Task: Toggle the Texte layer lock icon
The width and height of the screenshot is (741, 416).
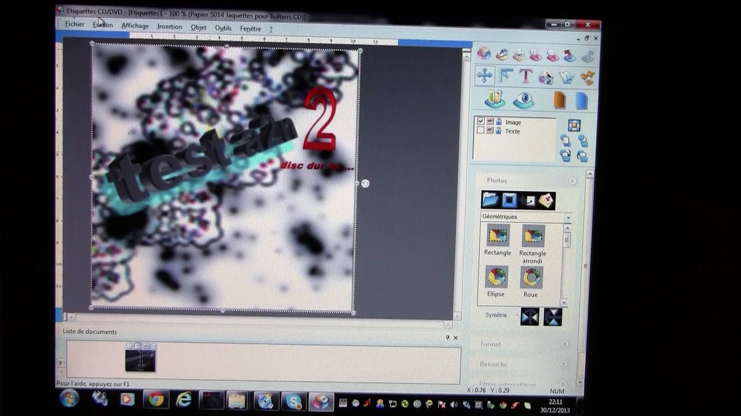Action: tap(498, 131)
